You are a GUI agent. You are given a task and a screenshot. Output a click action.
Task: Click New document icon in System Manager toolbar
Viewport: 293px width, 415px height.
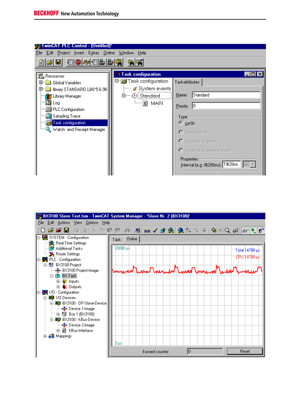click(x=43, y=230)
